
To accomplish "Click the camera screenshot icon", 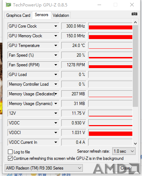I will click(x=134, y=14).
